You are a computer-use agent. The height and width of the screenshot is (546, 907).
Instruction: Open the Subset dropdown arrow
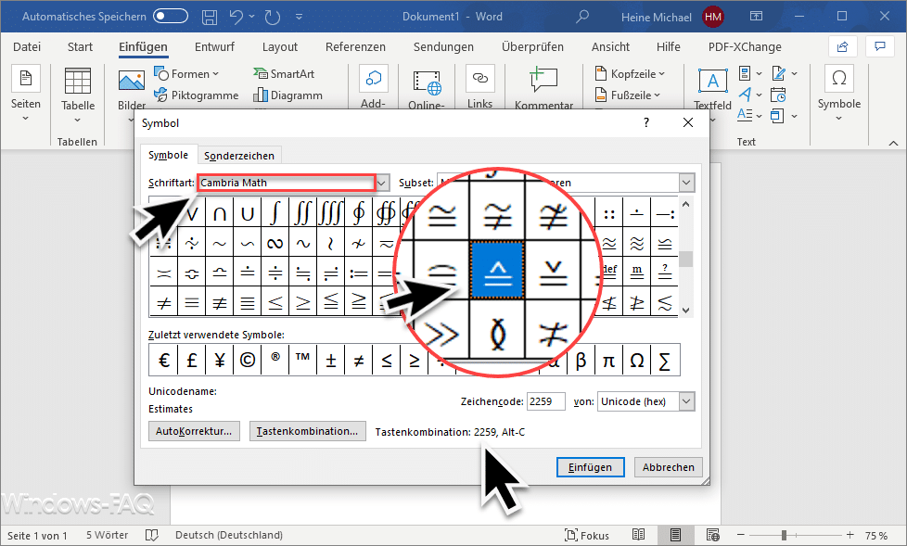tap(686, 183)
